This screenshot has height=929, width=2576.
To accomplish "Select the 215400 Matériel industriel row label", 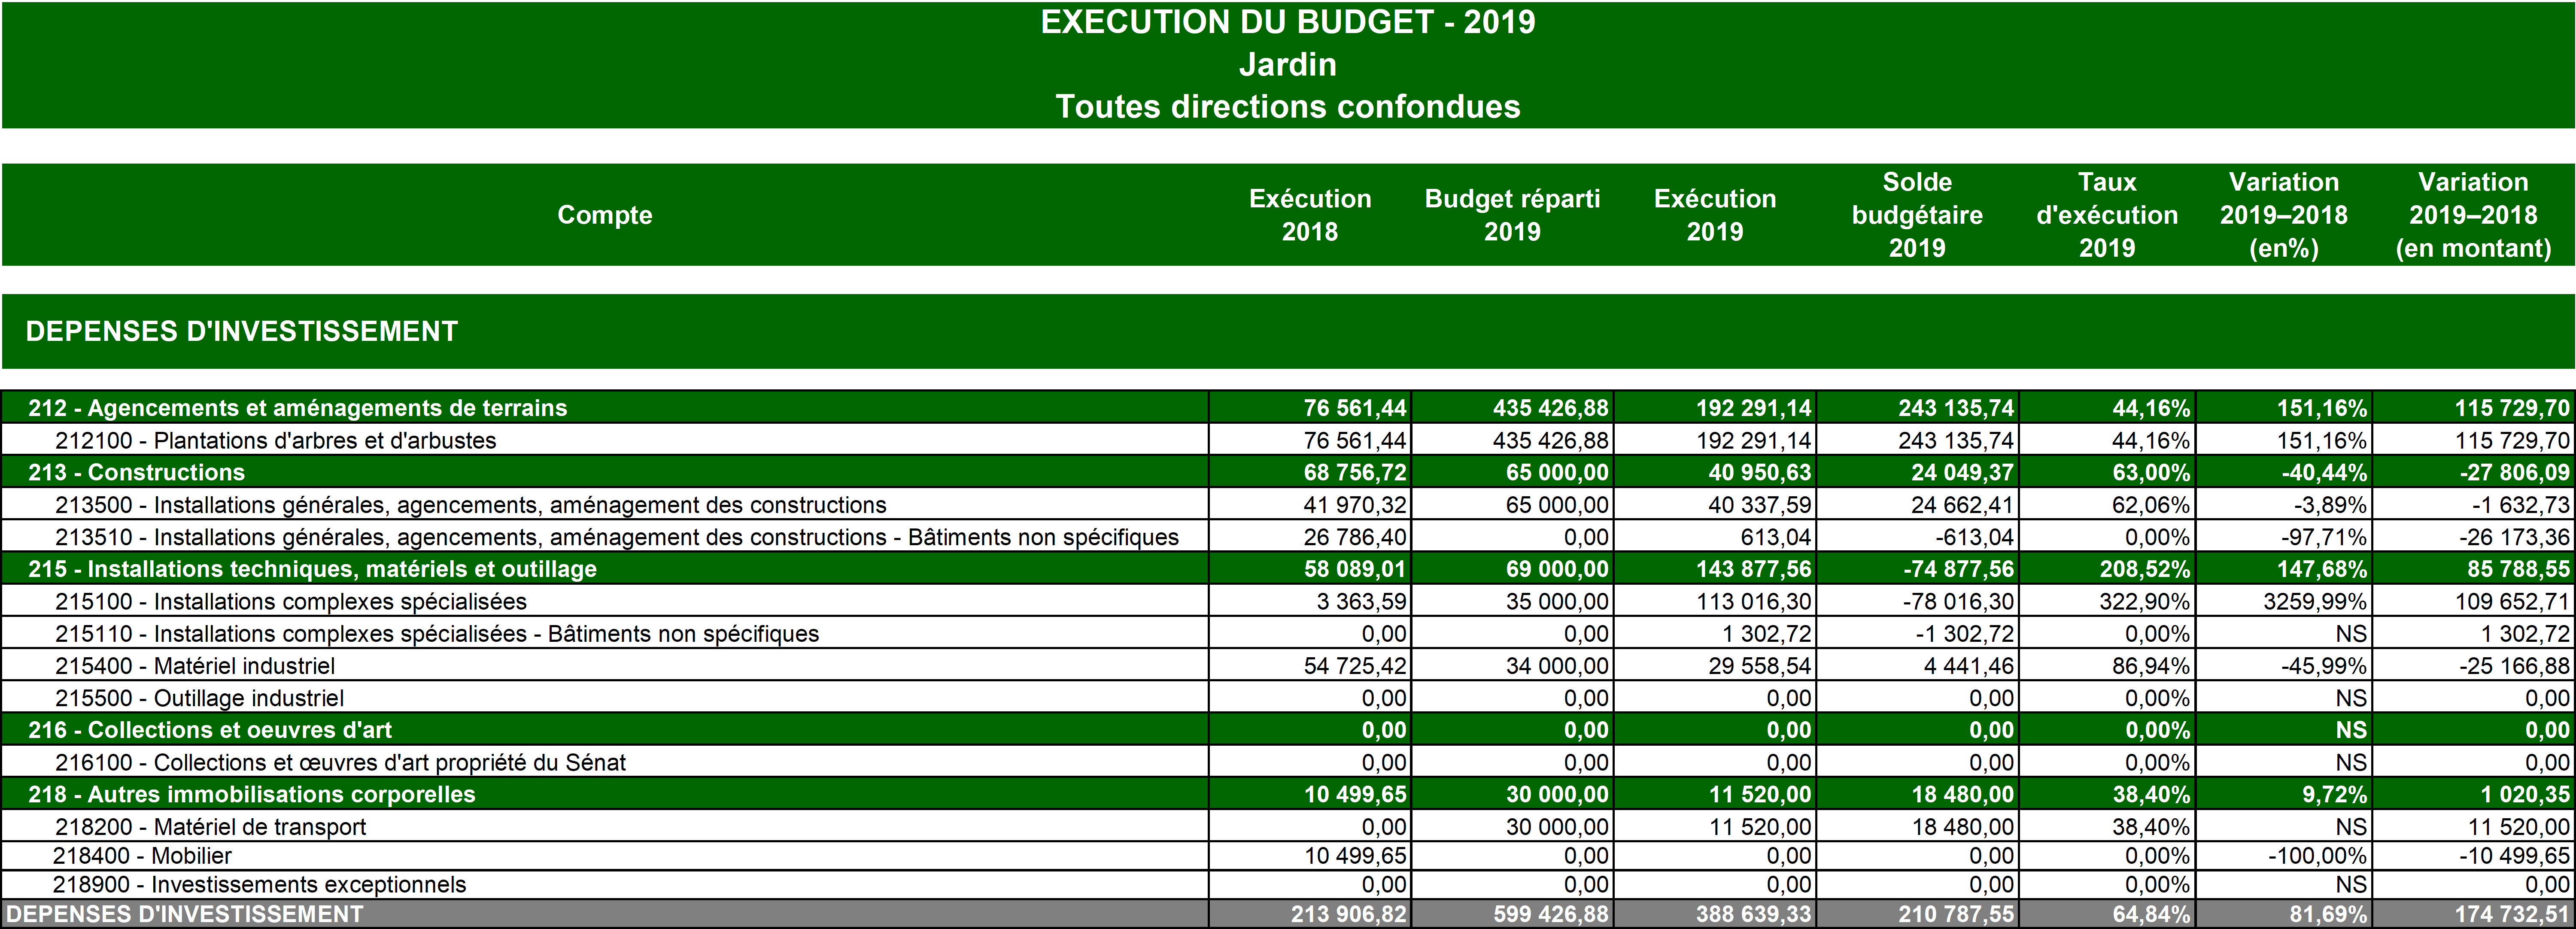I will (x=195, y=666).
